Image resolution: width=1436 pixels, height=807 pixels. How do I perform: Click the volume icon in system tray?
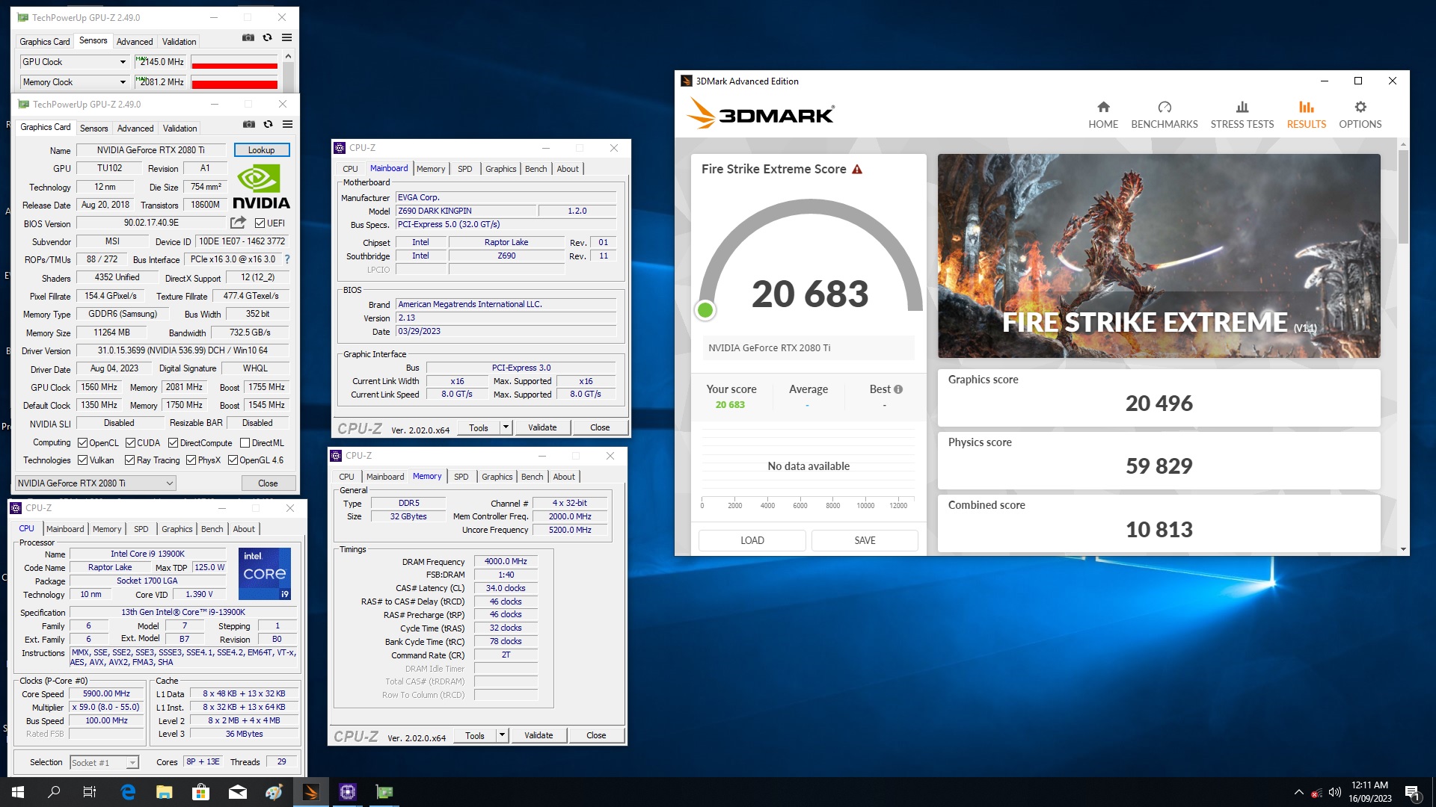1335,792
